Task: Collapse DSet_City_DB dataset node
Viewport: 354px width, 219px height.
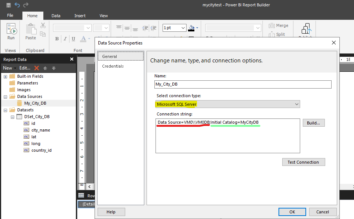Action: [x=12, y=117]
